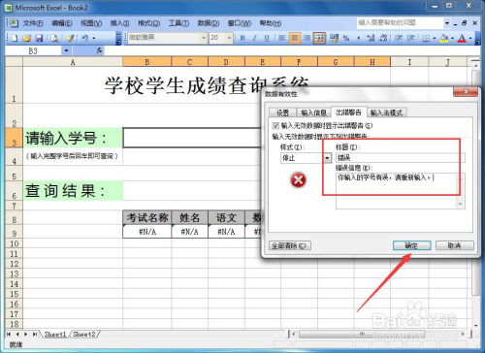The height and width of the screenshot is (353, 485).
Task: Toggle show error alert checkbox
Action: (275, 125)
